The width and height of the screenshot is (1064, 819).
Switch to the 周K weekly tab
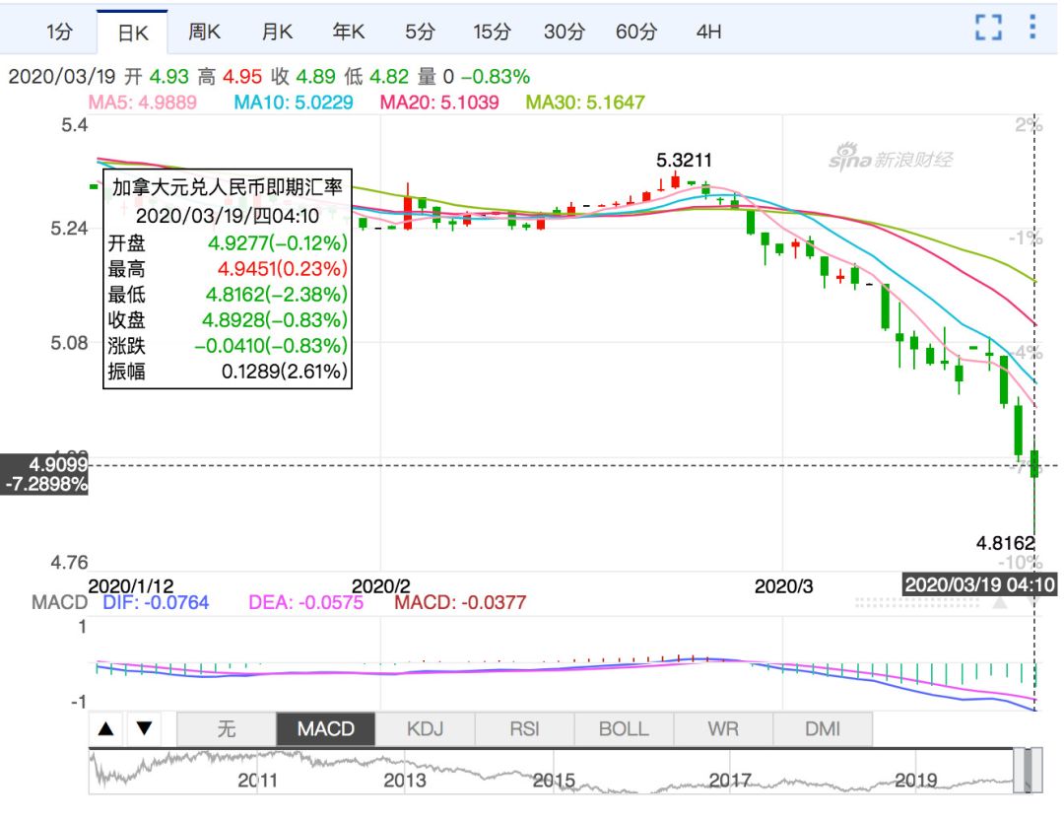[x=203, y=31]
